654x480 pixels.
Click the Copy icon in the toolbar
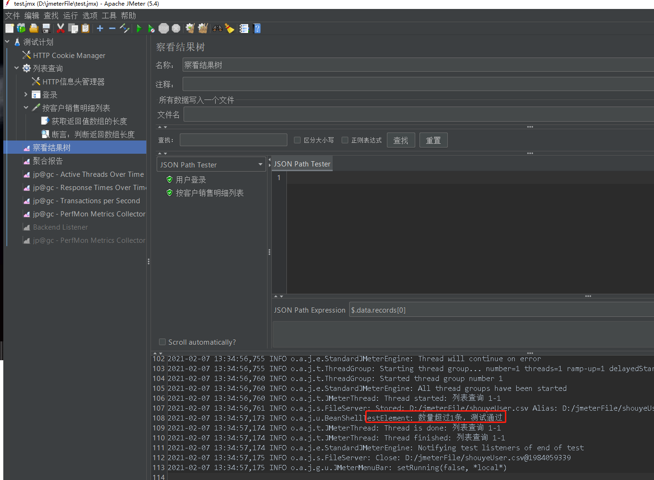[x=73, y=28]
